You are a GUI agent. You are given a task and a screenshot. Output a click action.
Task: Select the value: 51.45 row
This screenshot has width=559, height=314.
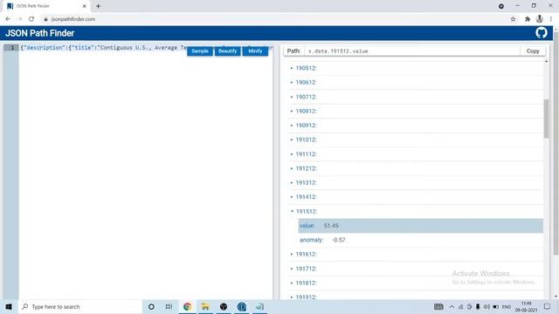(421, 226)
